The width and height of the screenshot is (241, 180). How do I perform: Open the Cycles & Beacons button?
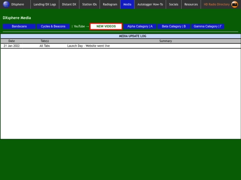coord(53,26)
